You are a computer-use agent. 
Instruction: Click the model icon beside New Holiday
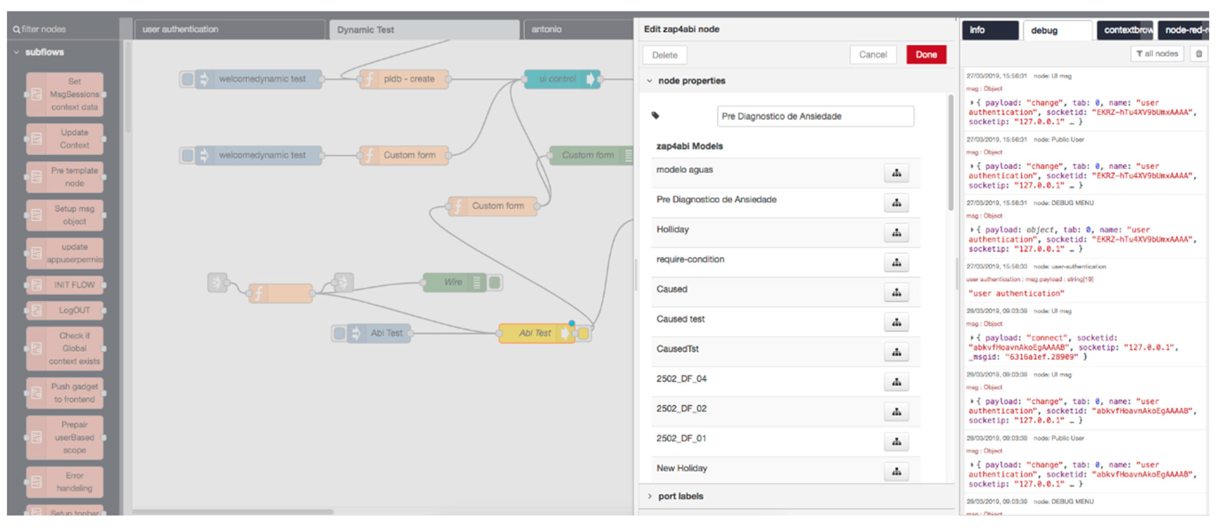[x=896, y=472]
